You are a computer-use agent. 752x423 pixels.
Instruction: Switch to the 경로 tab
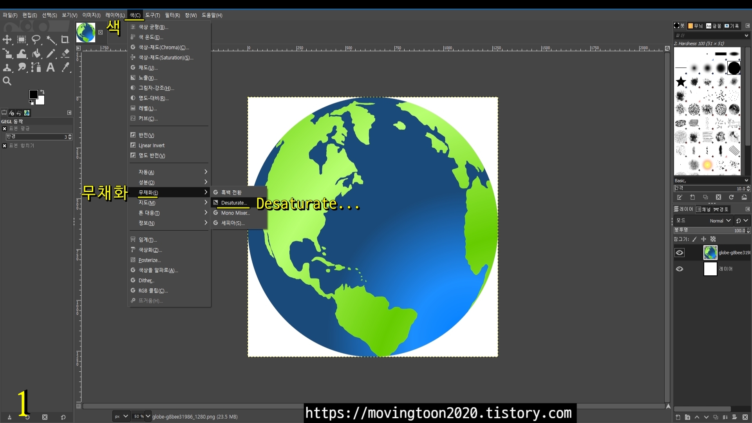[721, 209]
